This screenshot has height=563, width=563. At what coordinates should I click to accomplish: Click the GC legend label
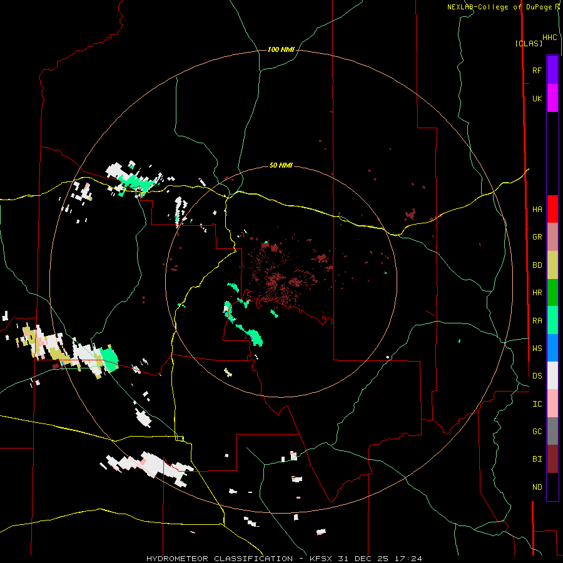click(537, 432)
